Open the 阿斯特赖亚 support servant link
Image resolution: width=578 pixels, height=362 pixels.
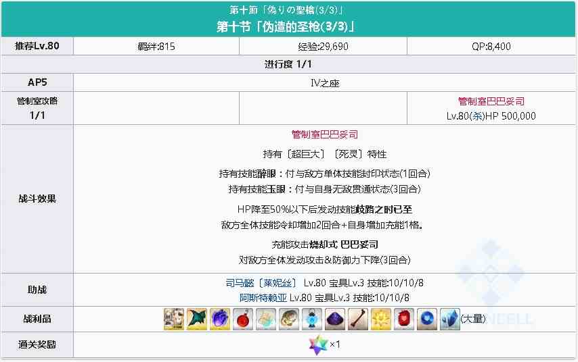tap(263, 298)
